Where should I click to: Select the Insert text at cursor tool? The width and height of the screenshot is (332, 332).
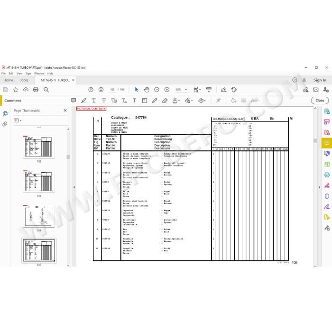(124, 101)
